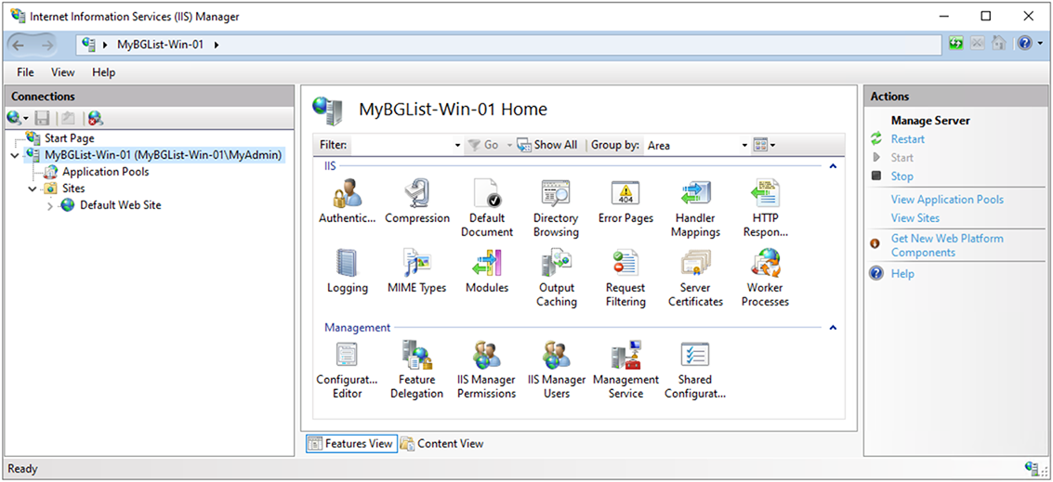Click Stop in the Actions pane

(902, 176)
